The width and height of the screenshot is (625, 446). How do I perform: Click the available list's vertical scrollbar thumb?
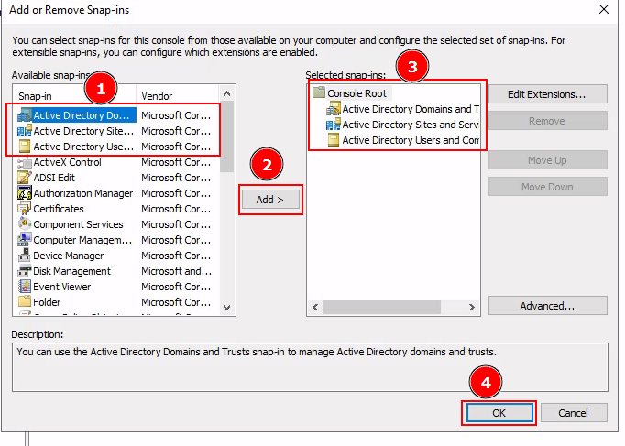coord(226,136)
